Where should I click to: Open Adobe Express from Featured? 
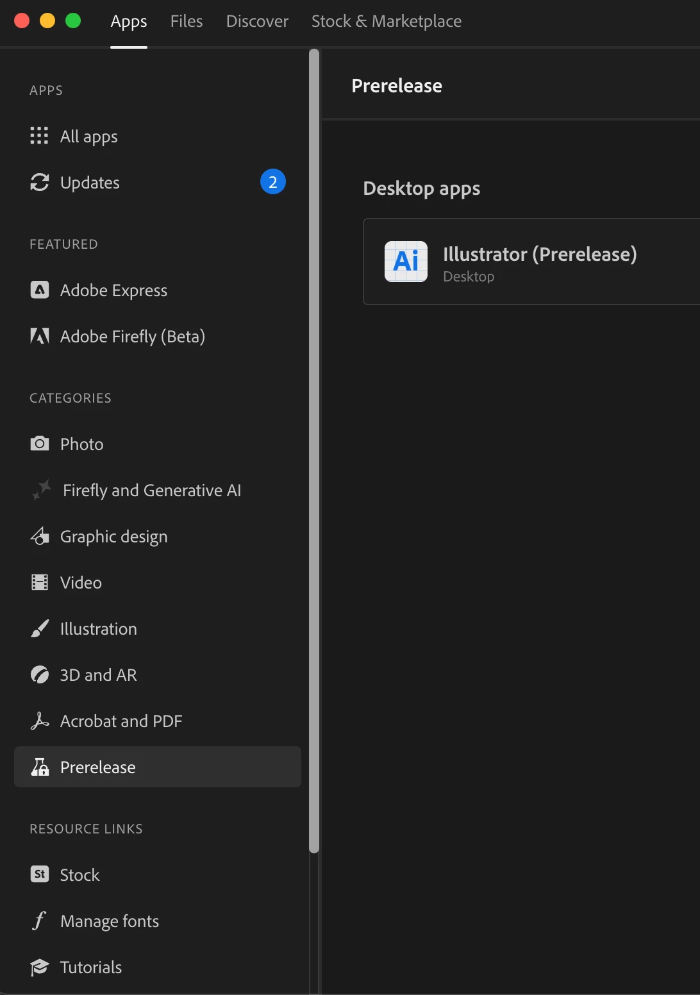pyautogui.click(x=158, y=290)
